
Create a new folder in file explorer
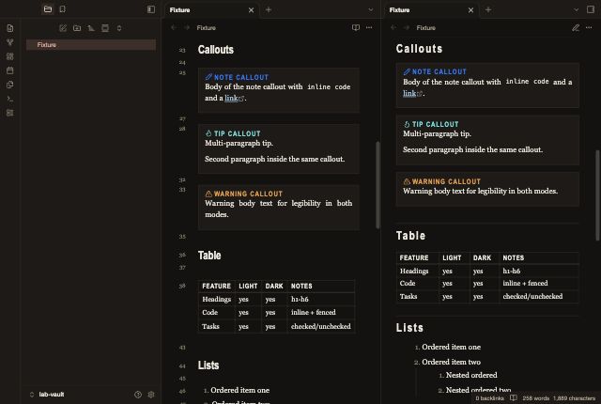click(77, 28)
